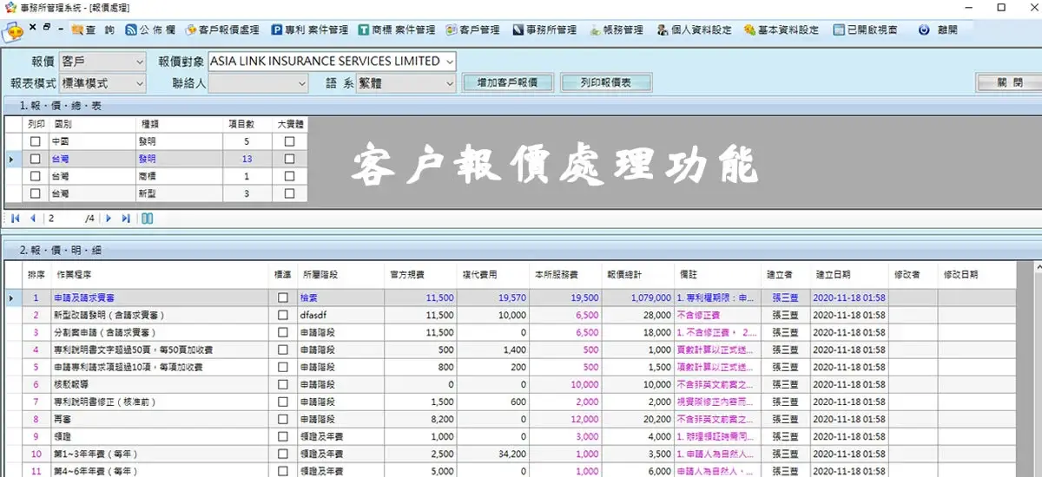Expand the empty 聯絡人 dropdown

click(x=302, y=83)
